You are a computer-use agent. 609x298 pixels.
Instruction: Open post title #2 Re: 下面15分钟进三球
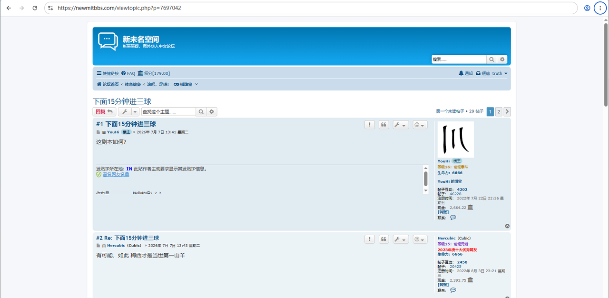128,238
